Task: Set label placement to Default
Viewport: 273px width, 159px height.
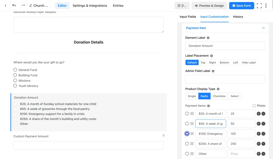Action: click(x=192, y=62)
